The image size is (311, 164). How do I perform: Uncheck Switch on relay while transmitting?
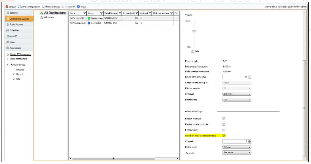pyautogui.click(x=224, y=136)
